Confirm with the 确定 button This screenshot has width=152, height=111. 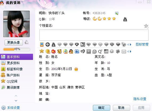[101, 108]
